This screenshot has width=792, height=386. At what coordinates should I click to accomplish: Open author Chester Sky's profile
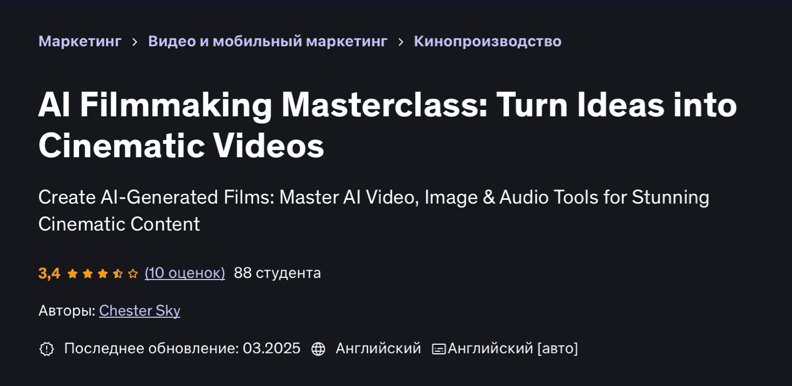(x=140, y=311)
